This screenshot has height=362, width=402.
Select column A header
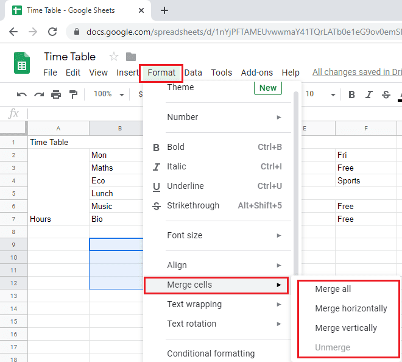point(58,128)
